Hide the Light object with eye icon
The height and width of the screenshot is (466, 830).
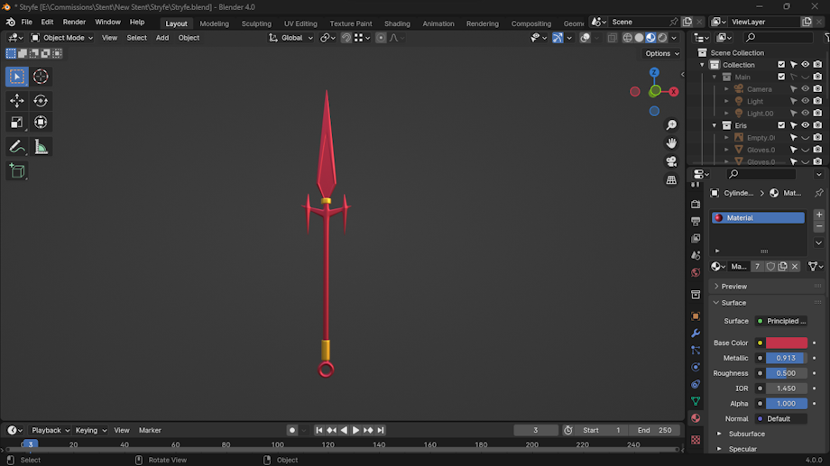[805, 101]
